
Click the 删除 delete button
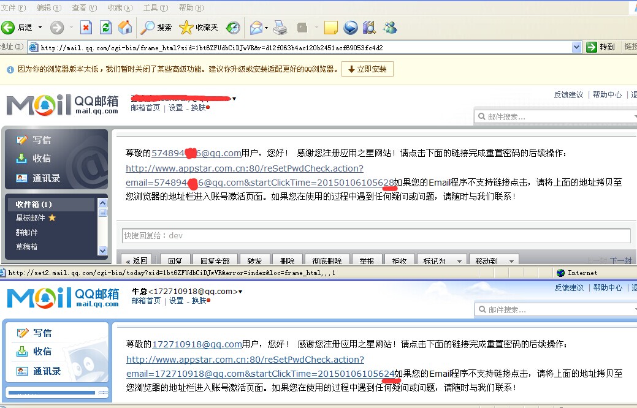pyautogui.click(x=287, y=260)
